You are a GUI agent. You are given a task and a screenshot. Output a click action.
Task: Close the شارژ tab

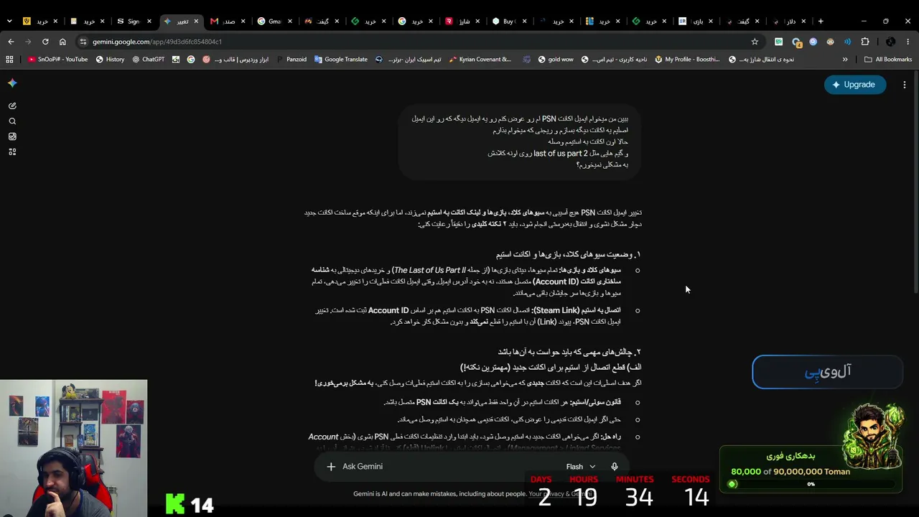pyautogui.click(x=477, y=22)
